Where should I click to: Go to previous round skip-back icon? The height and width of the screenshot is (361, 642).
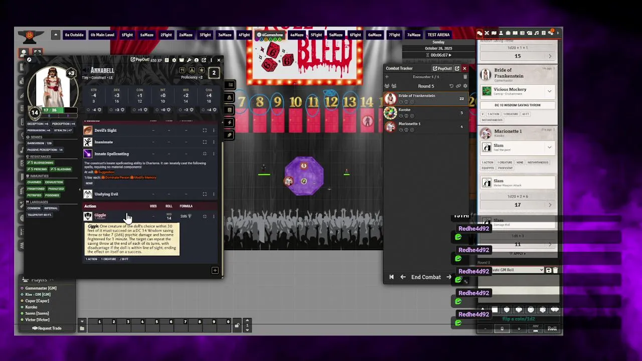[392, 277]
